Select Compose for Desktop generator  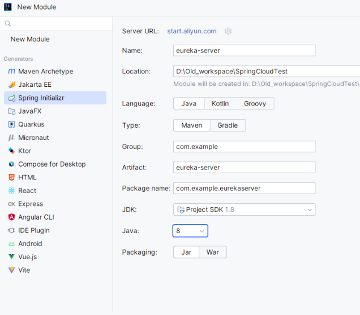click(52, 164)
